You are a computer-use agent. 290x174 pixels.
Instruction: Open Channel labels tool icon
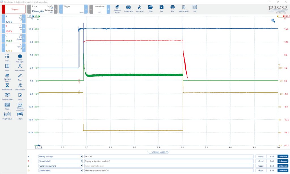coord(20,87)
